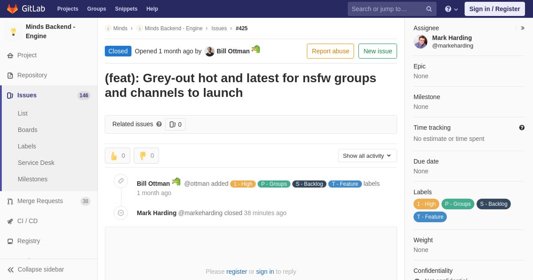The image size is (533, 280).
Task: Open the GitLab logo home link
Action: click(25, 9)
